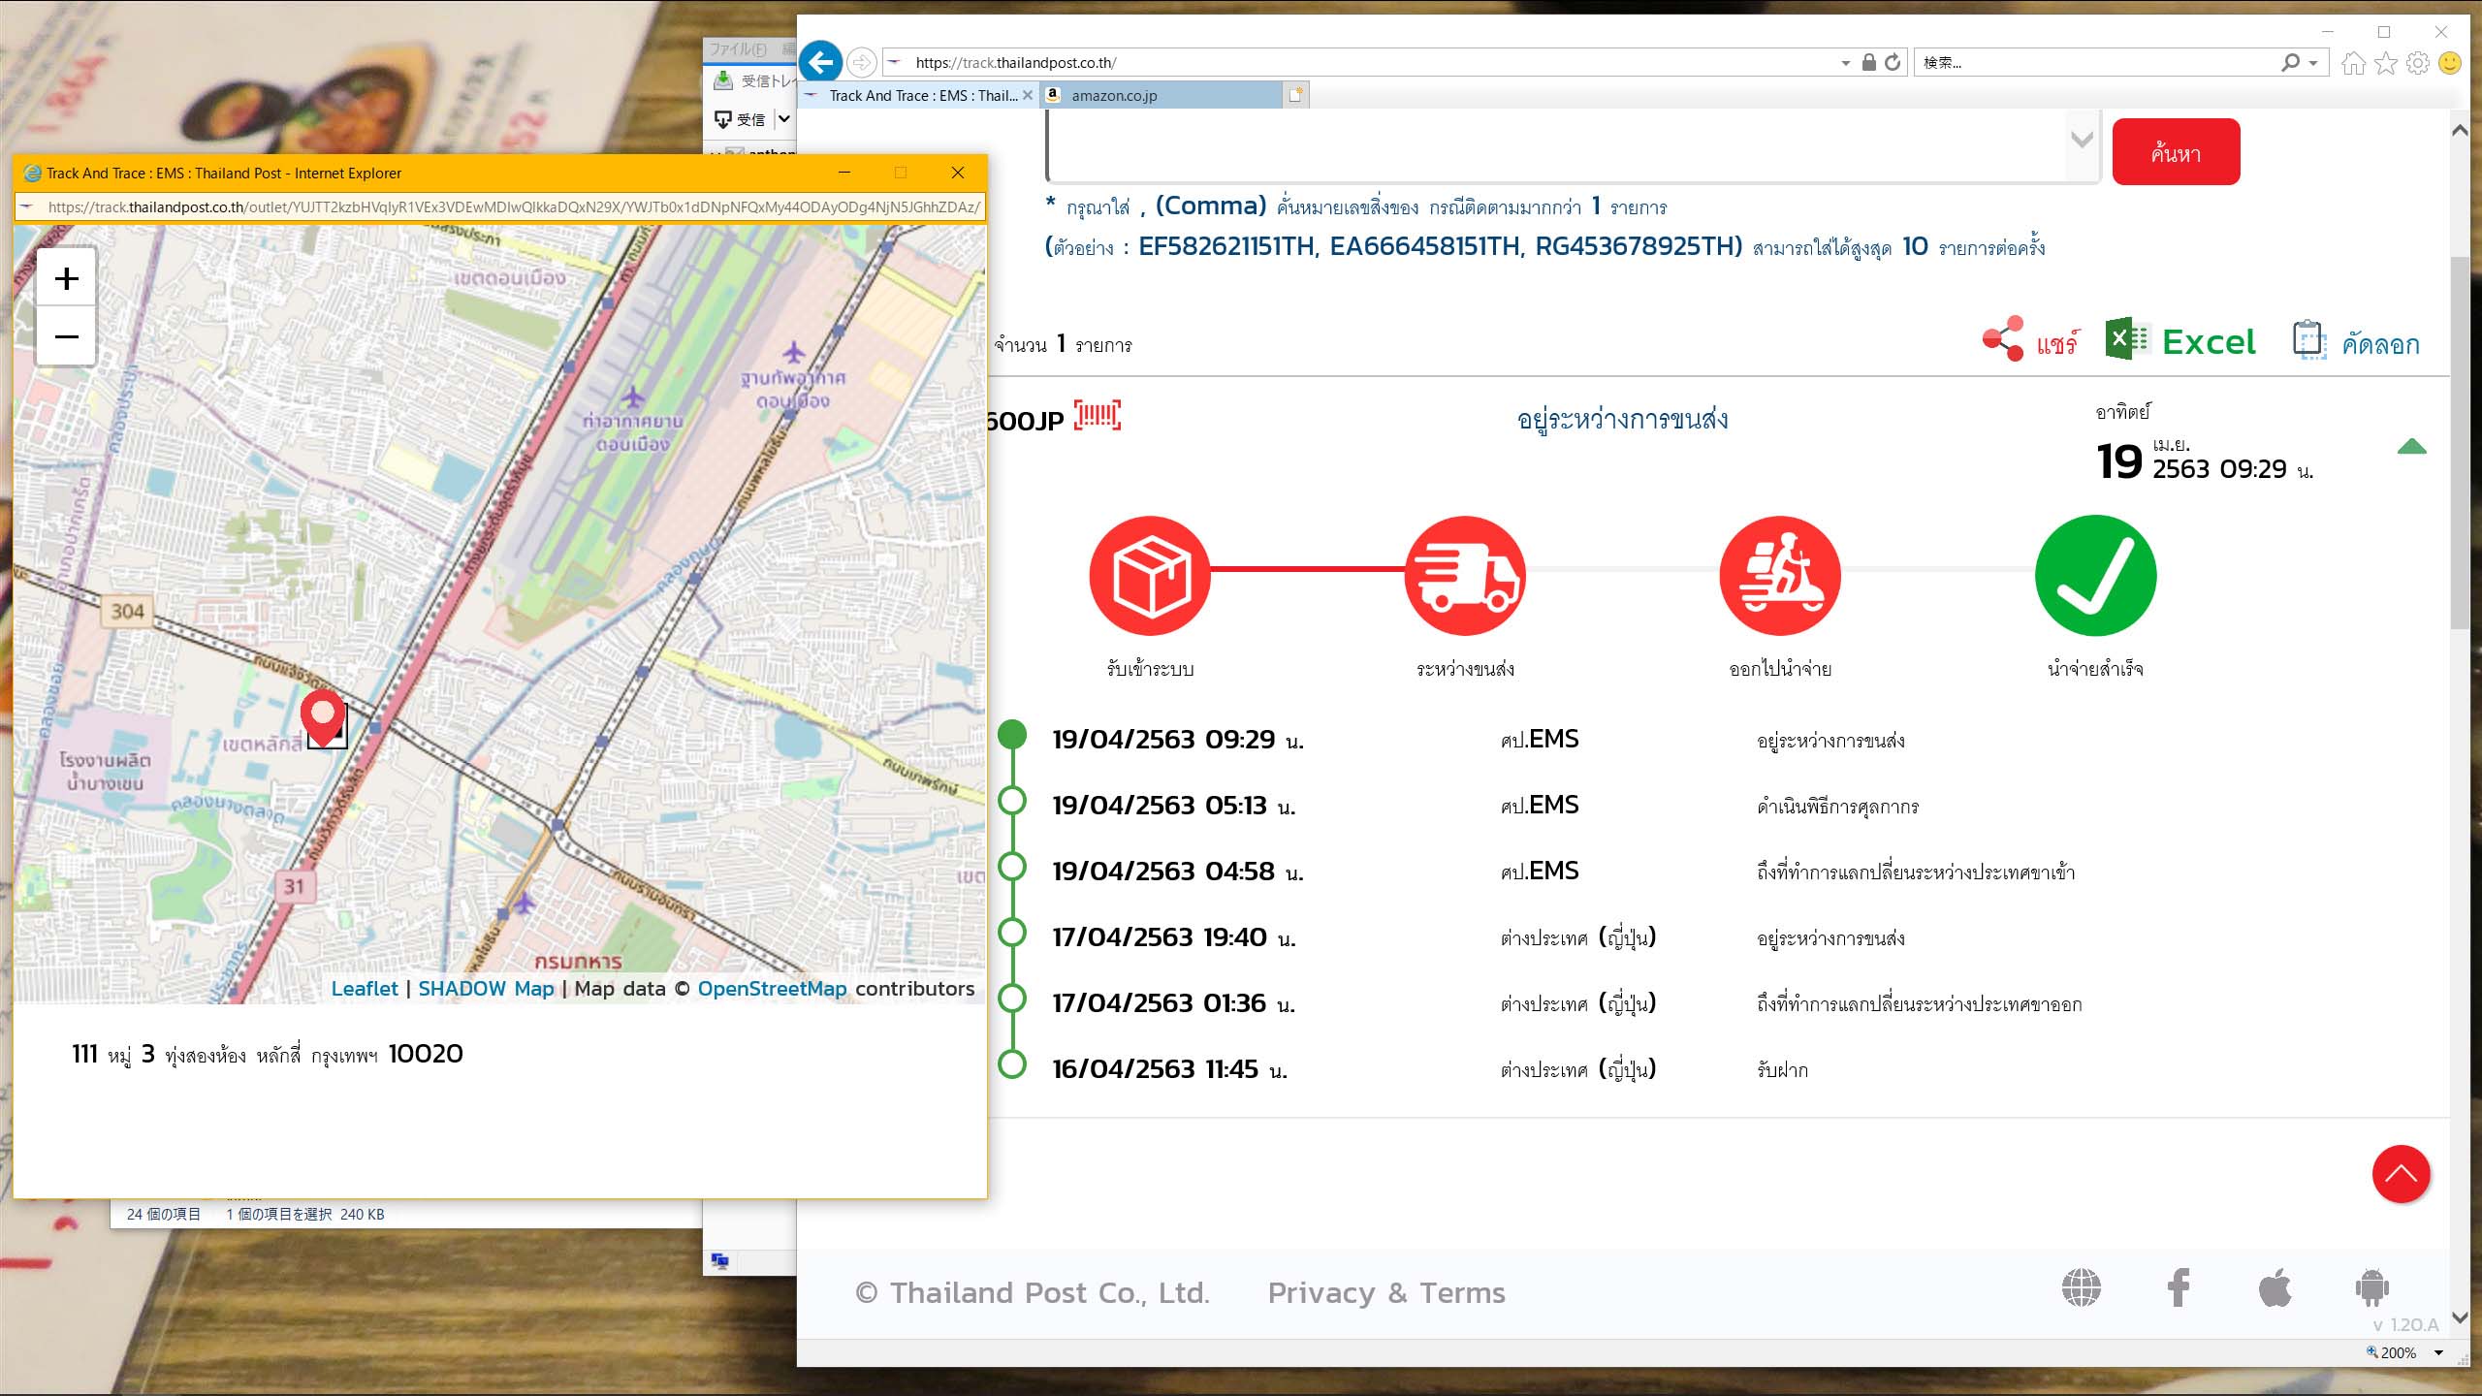Image resolution: width=2482 pixels, height=1396 pixels.
Task: Open the browser tools gear icon
Action: [2418, 63]
